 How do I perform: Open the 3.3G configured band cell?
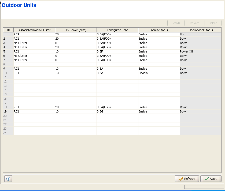[117, 111]
